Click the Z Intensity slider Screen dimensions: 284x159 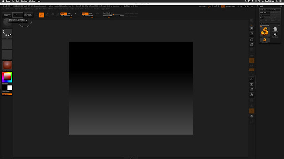tap(92, 16)
